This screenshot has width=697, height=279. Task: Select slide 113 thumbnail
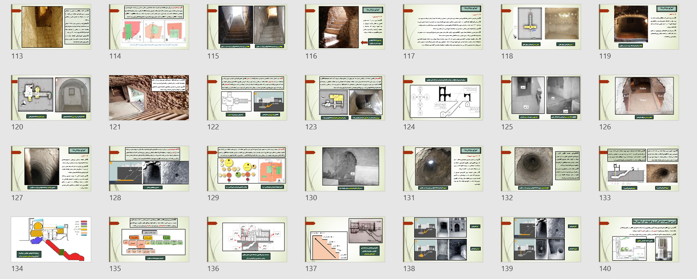click(x=51, y=27)
